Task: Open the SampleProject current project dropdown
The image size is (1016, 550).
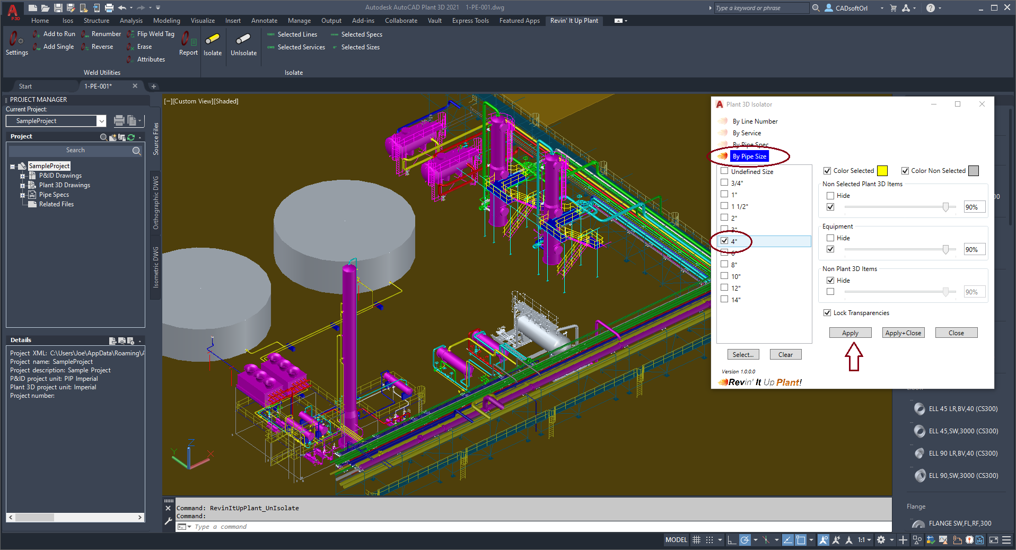Action: pyautogui.click(x=101, y=121)
